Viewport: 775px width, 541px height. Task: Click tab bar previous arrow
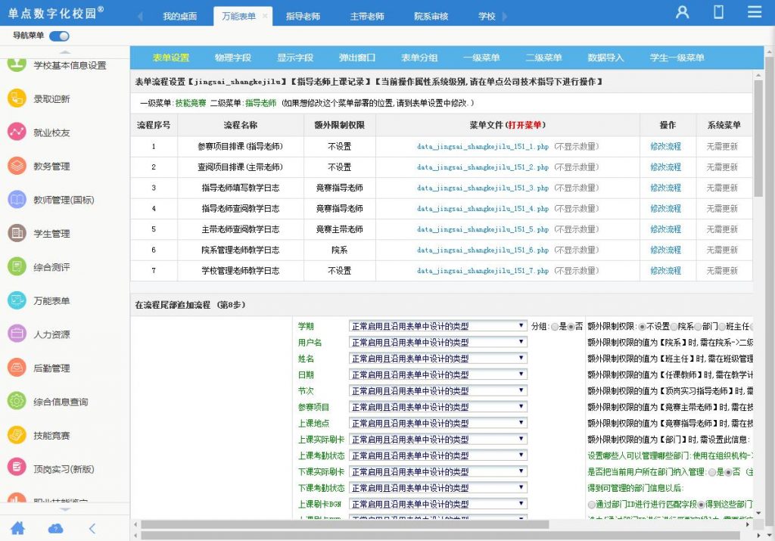pos(140,17)
